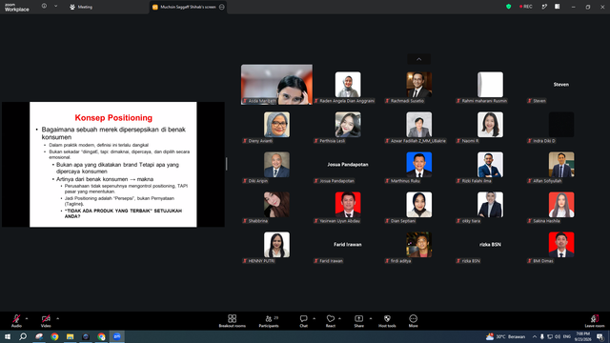610x343 pixels.
Task: Select Marthinus Ruku's thumbnail
Action: point(419,165)
